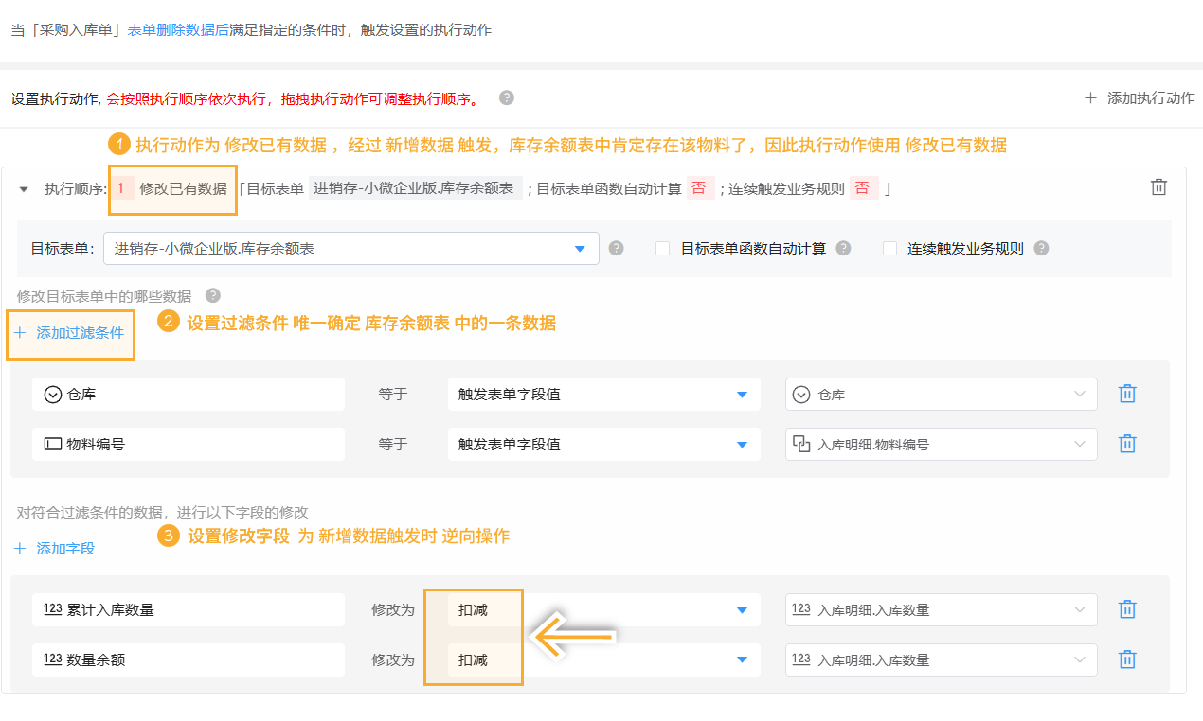Collapse the 执行顺序 1 action panel
The image size is (1203, 721).
(24, 189)
